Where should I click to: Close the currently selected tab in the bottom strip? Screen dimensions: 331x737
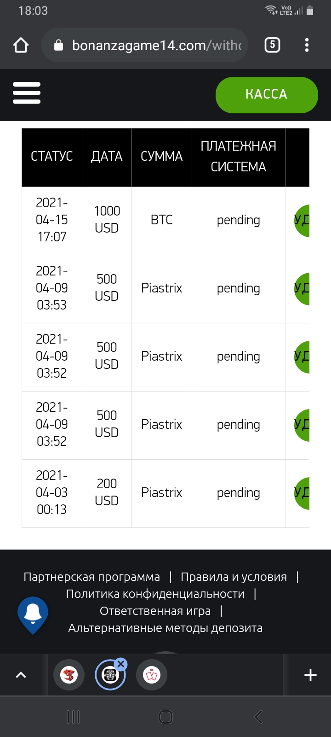(121, 664)
